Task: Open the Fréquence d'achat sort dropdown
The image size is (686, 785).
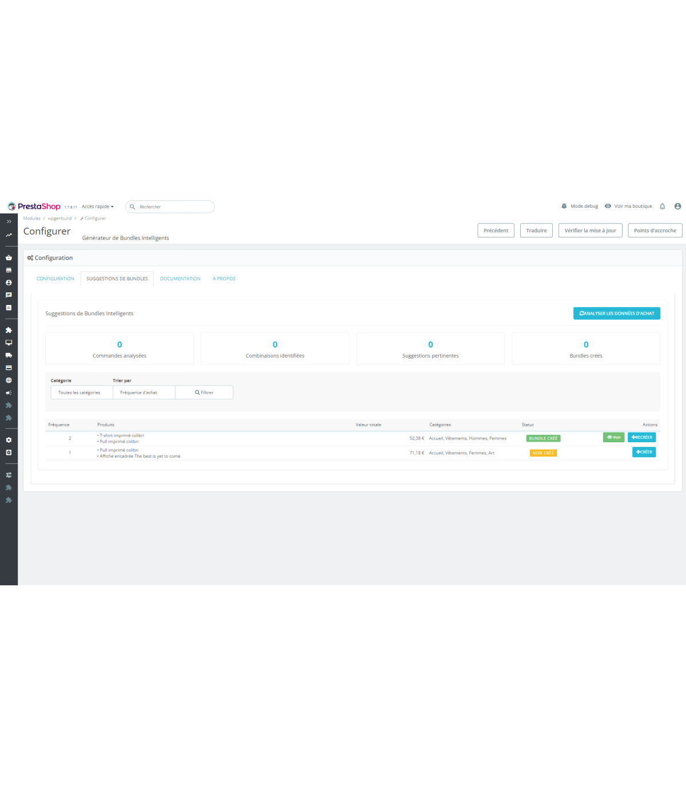Action: tap(143, 392)
